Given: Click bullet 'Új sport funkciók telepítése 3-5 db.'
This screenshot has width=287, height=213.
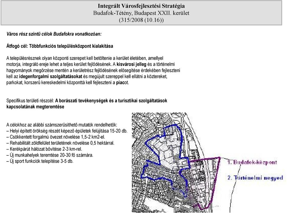Looking at the screenshot, I should tap(40, 161).
